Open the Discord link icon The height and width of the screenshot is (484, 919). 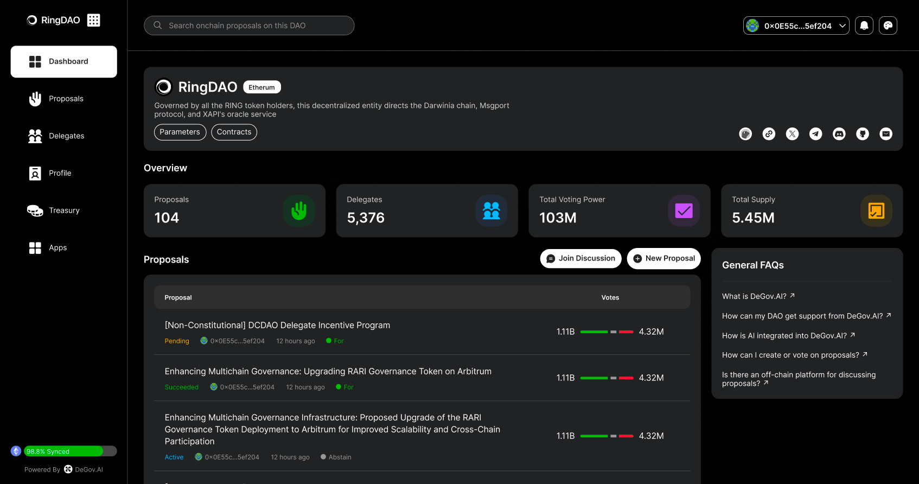[x=839, y=134]
